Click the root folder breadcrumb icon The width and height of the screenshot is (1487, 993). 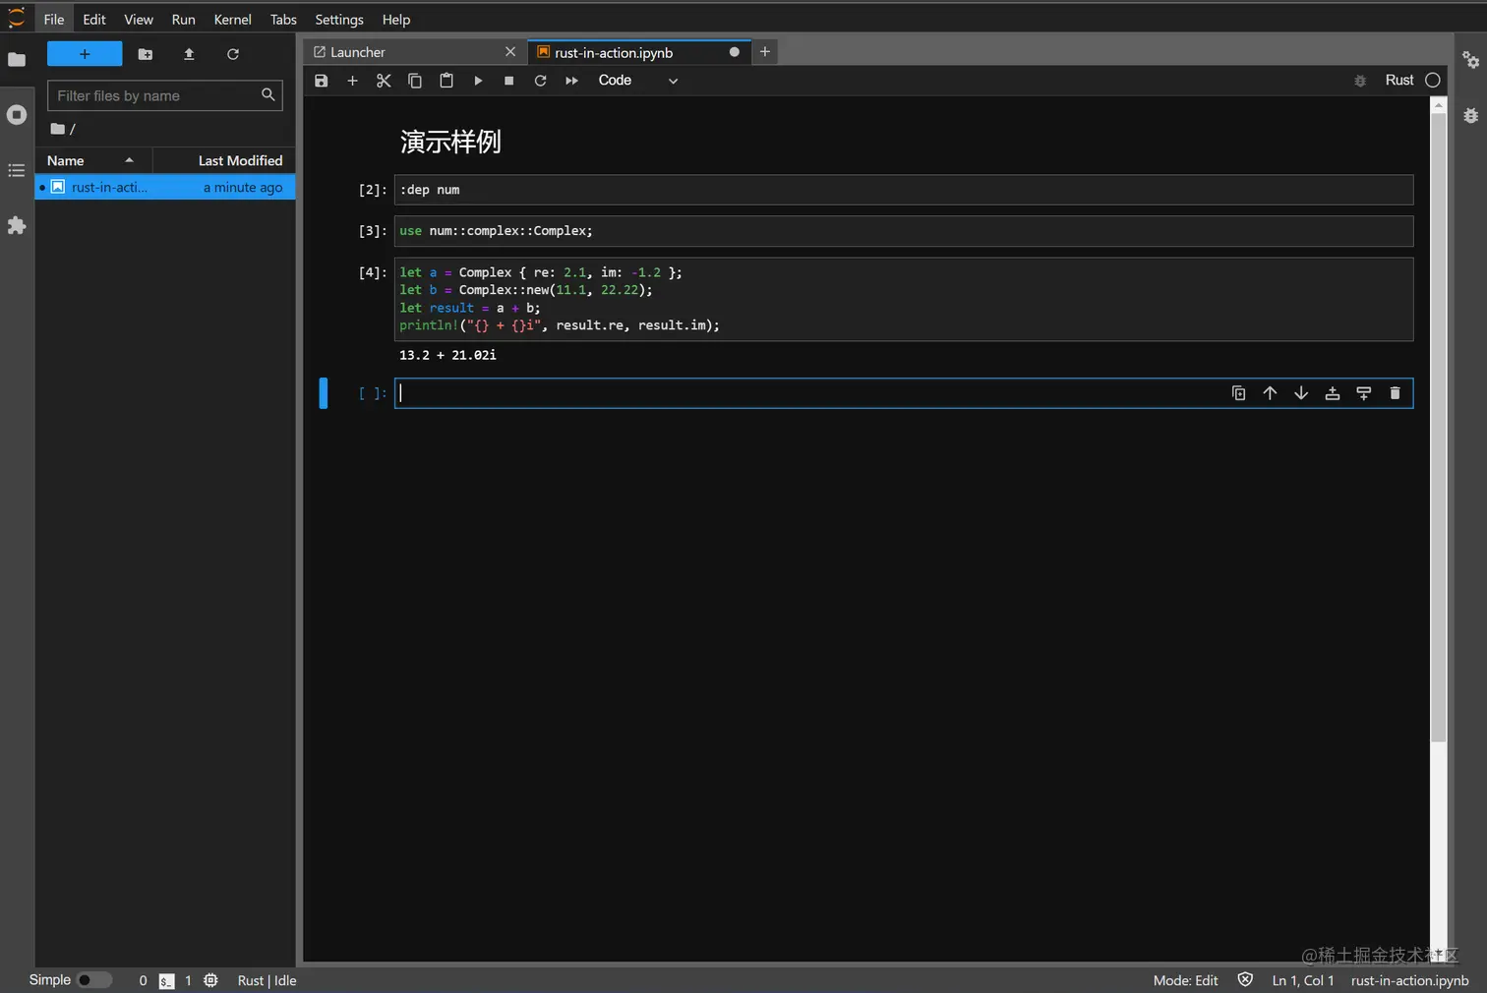(x=58, y=129)
